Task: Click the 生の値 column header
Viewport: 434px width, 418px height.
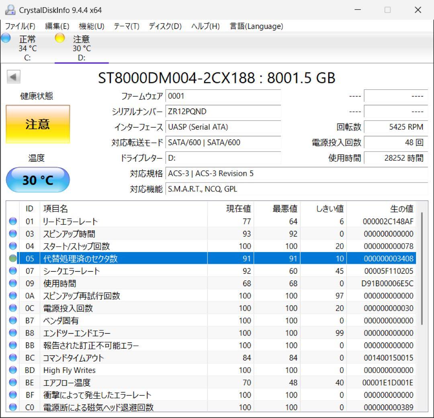Action: [381, 209]
